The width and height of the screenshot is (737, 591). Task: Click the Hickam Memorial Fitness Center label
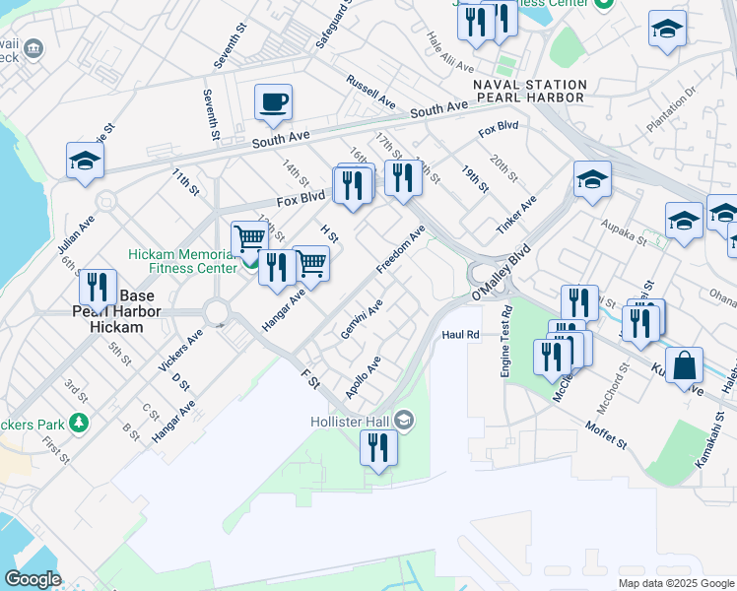pos(183,261)
